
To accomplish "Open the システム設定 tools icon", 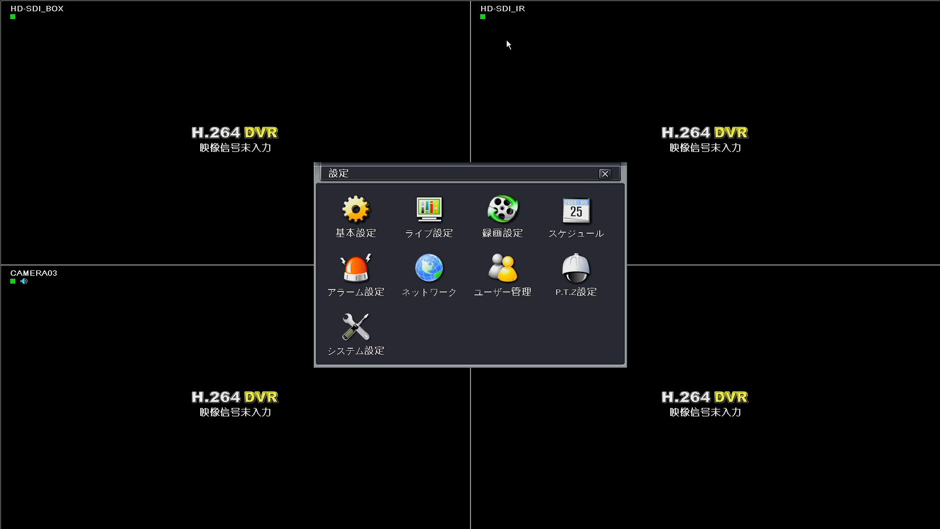I will click(356, 327).
